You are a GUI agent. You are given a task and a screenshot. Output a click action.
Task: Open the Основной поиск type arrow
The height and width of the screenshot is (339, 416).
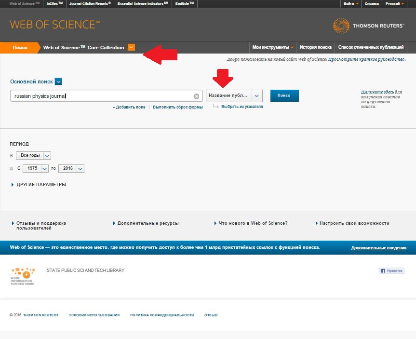tap(58, 81)
